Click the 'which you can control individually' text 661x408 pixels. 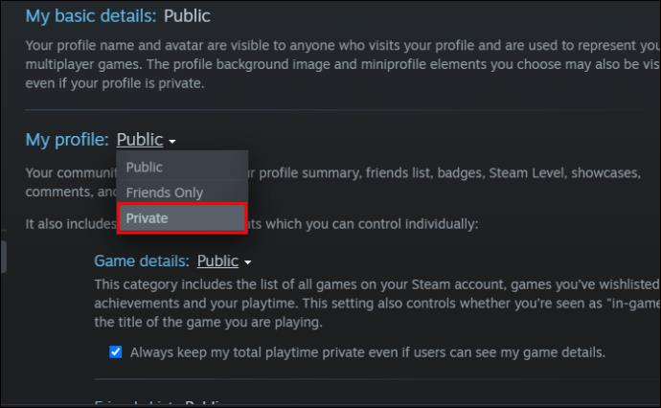372,224
